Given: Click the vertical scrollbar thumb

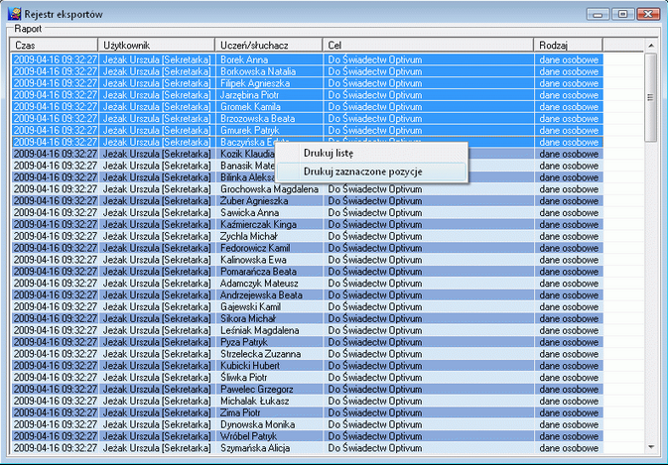Looking at the screenshot, I should [x=650, y=97].
